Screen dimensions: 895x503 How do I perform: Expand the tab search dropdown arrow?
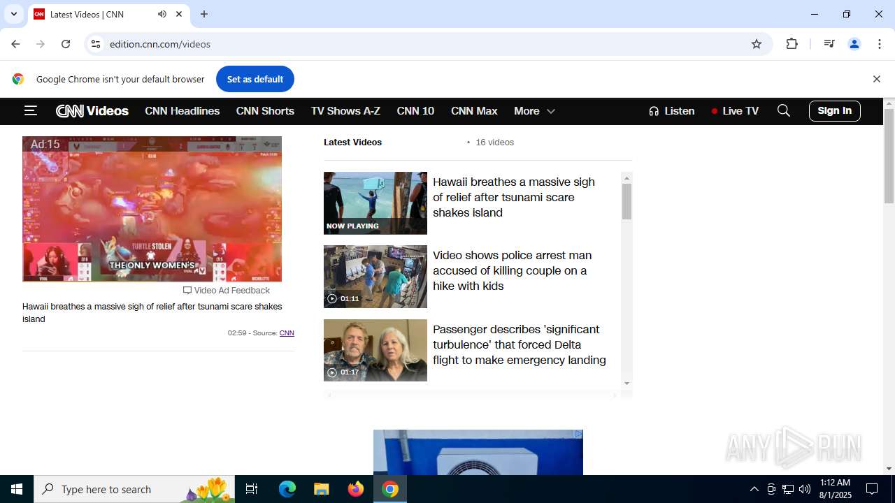point(13,14)
